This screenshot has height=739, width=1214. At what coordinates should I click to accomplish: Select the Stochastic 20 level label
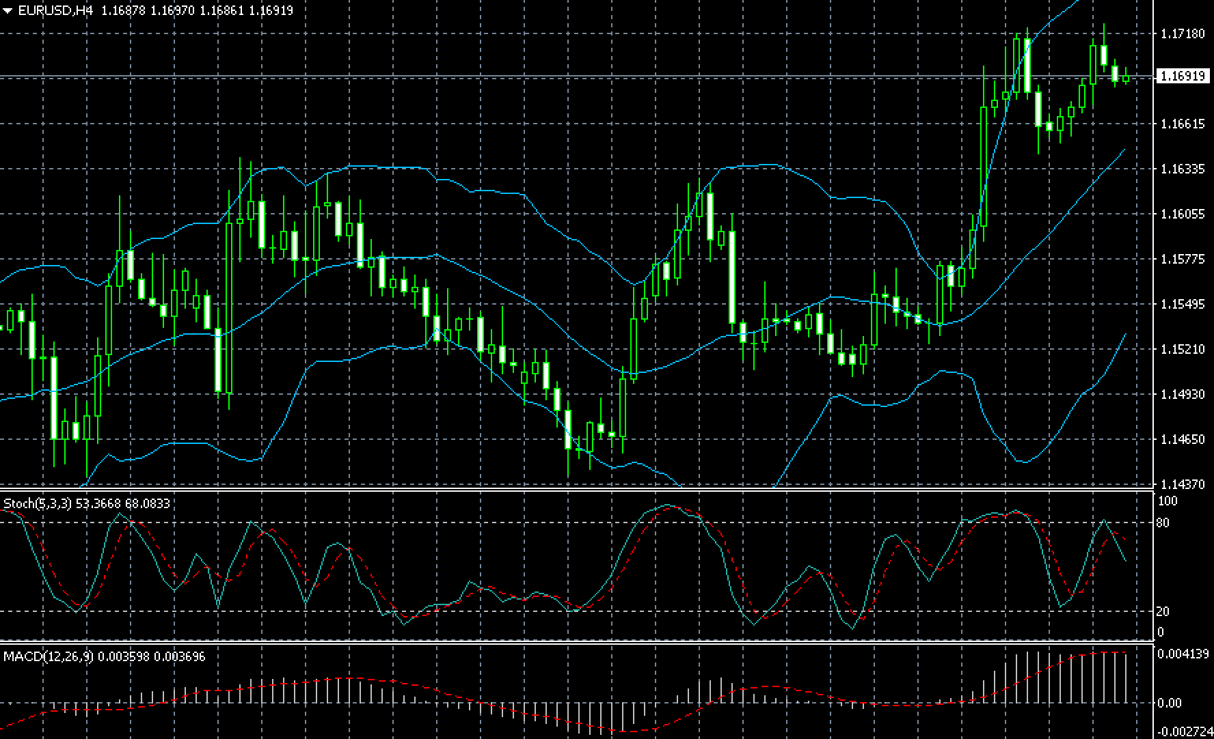(x=1163, y=611)
